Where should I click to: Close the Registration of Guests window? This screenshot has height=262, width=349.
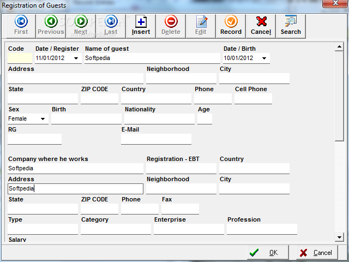pyautogui.click(x=336, y=3)
